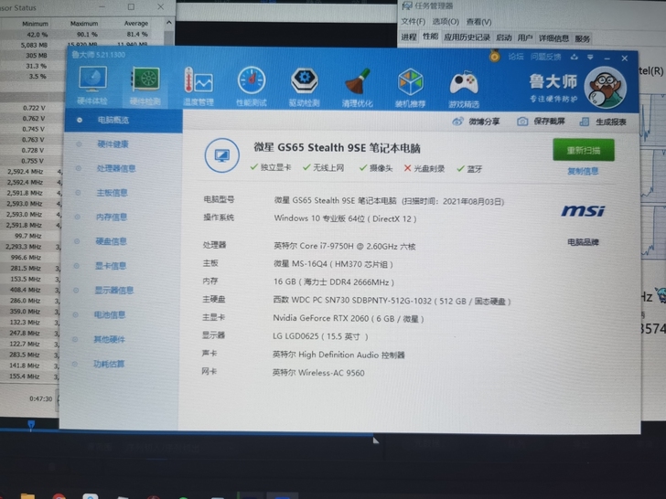The width and height of the screenshot is (666, 499).
Task: Open 游戏精选 gamepad icon
Action: click(464, 89)
